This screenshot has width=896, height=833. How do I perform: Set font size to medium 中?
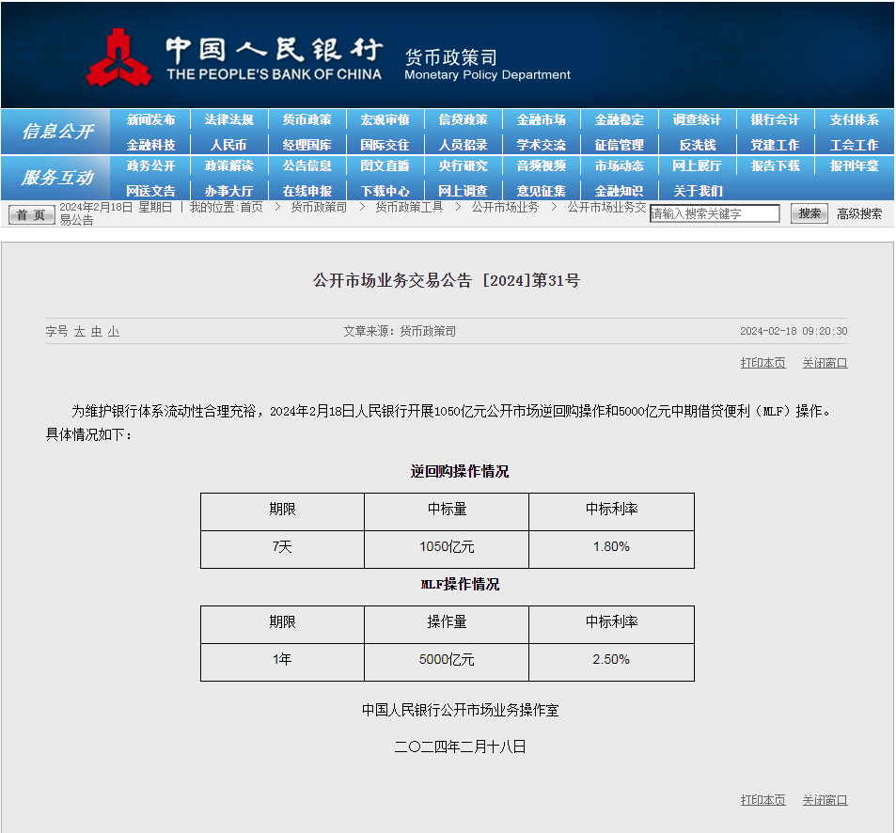96,332
